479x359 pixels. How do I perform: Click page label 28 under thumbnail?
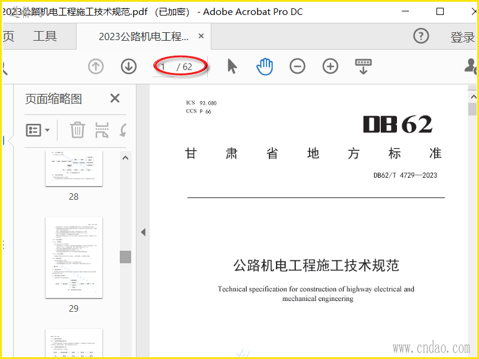[x=74, y=197]
